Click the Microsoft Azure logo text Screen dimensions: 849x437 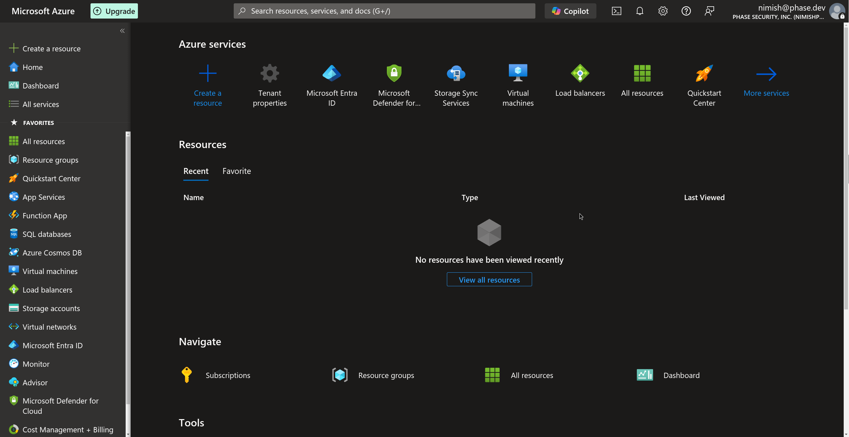(43, 11)
